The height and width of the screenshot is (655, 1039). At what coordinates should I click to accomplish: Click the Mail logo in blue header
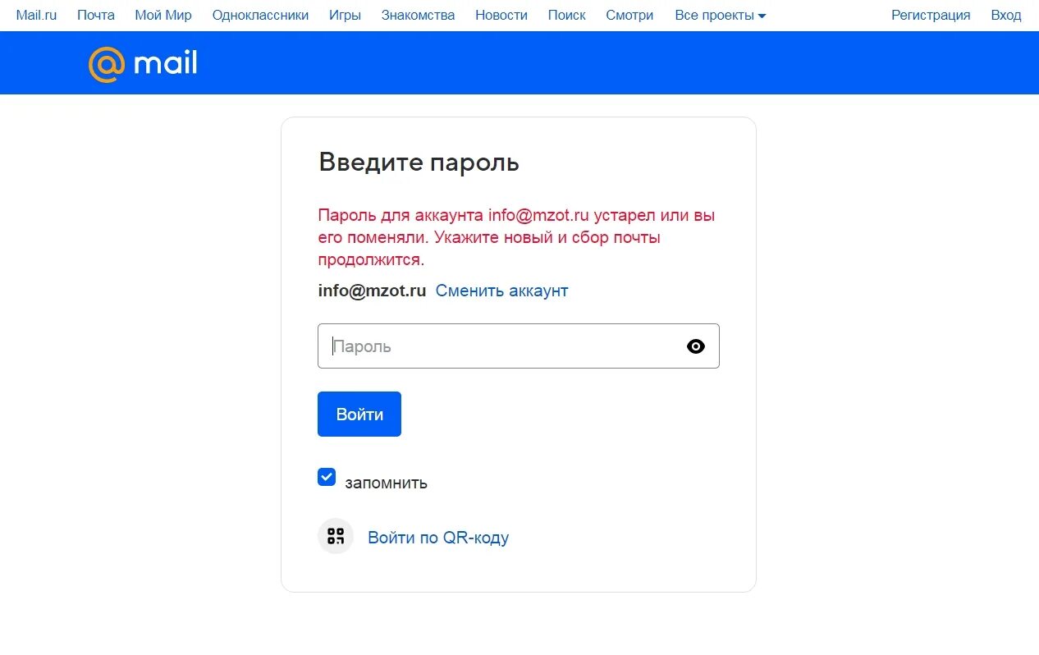143,63
